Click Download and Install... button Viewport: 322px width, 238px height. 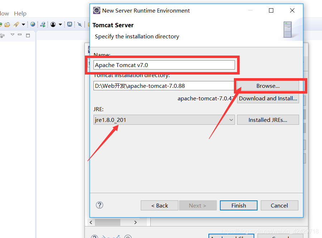point(268,99)
